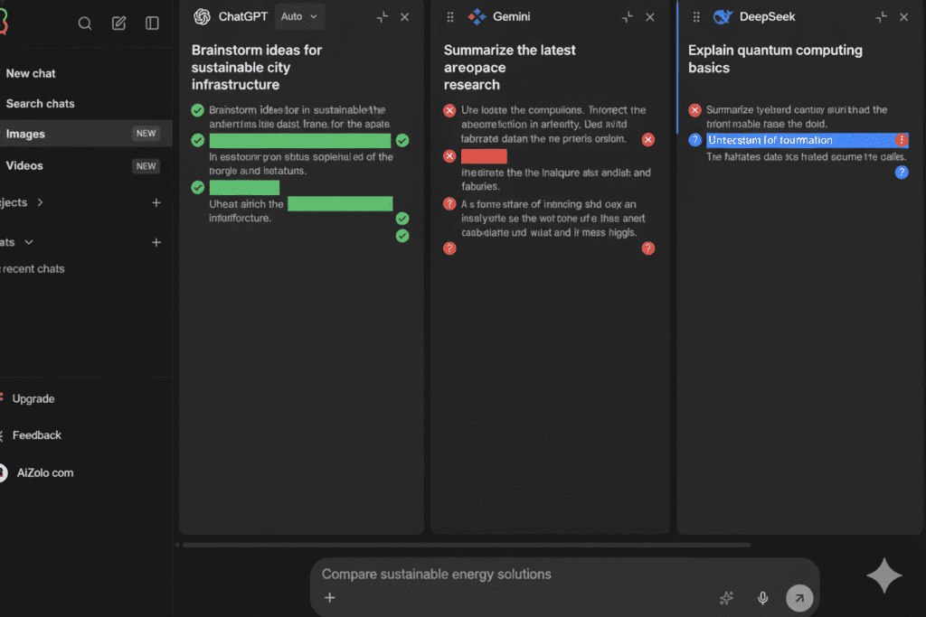This screenshot has height=617, width=926.
Task: Open the Images menu item
Action: [x=25, y=134]
